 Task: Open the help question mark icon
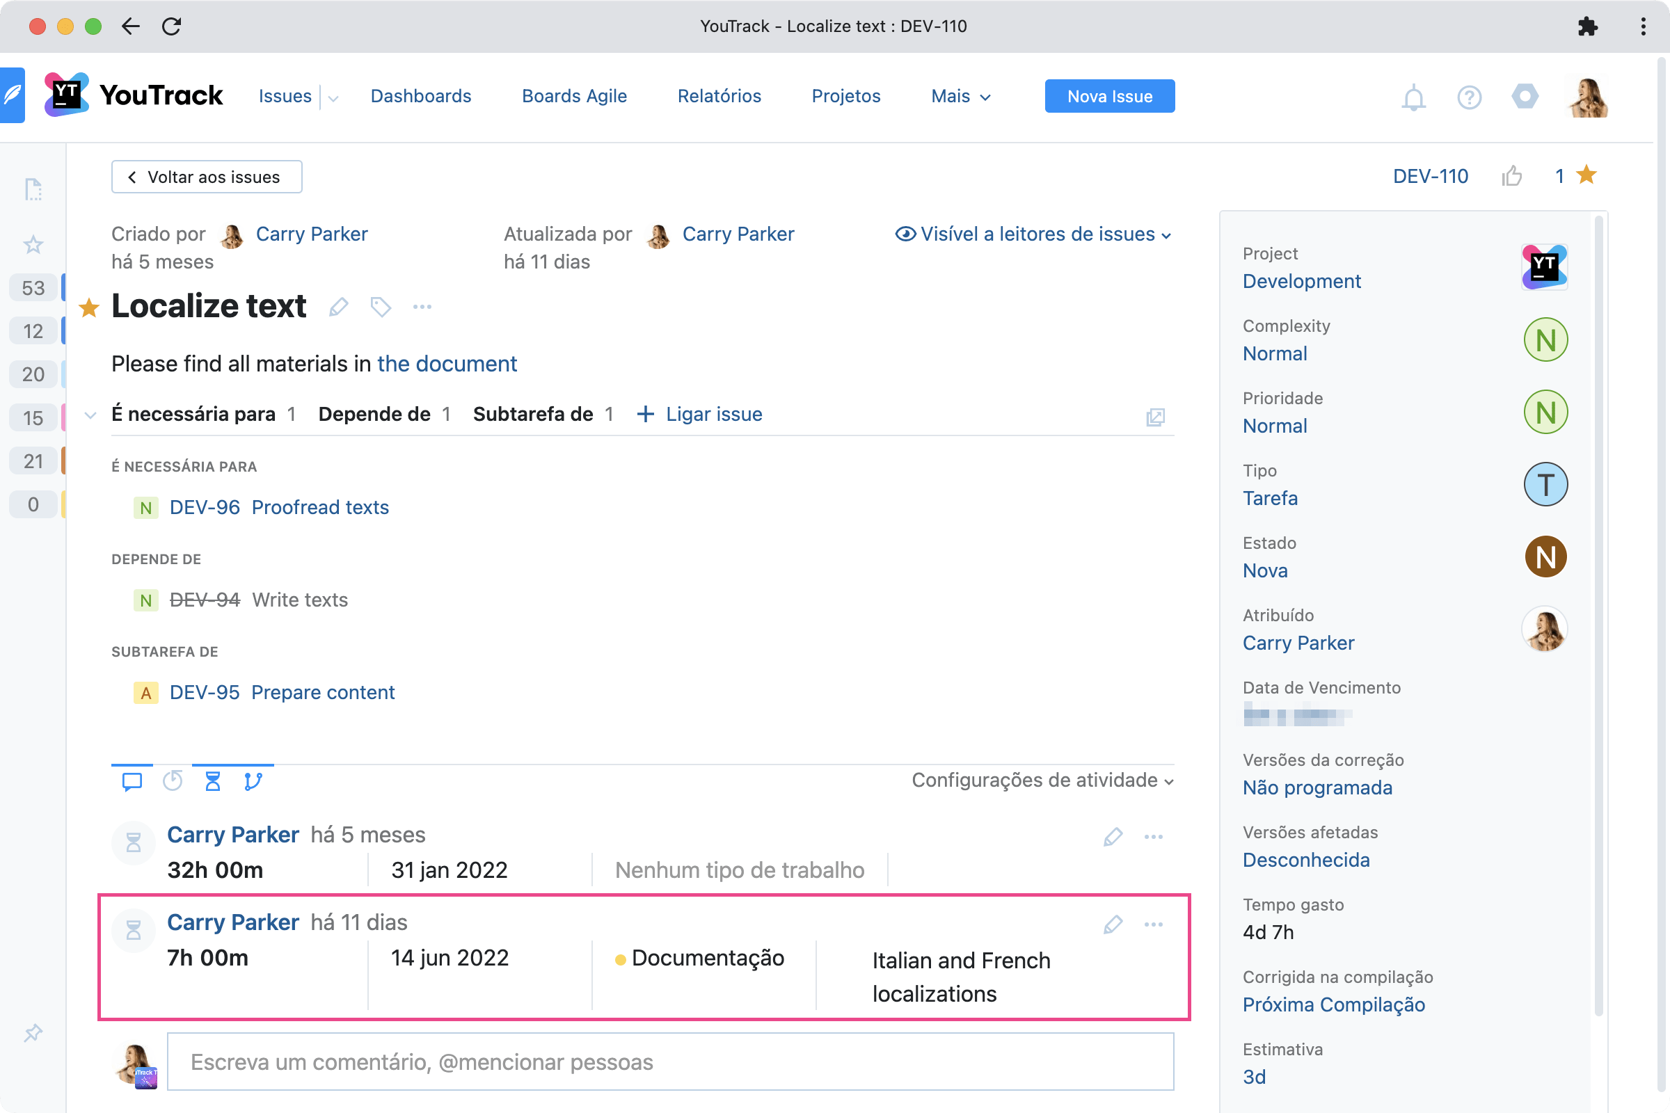[1469, 97]
